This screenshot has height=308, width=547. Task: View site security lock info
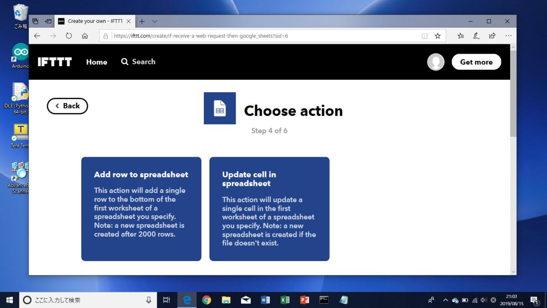point(106,36)
